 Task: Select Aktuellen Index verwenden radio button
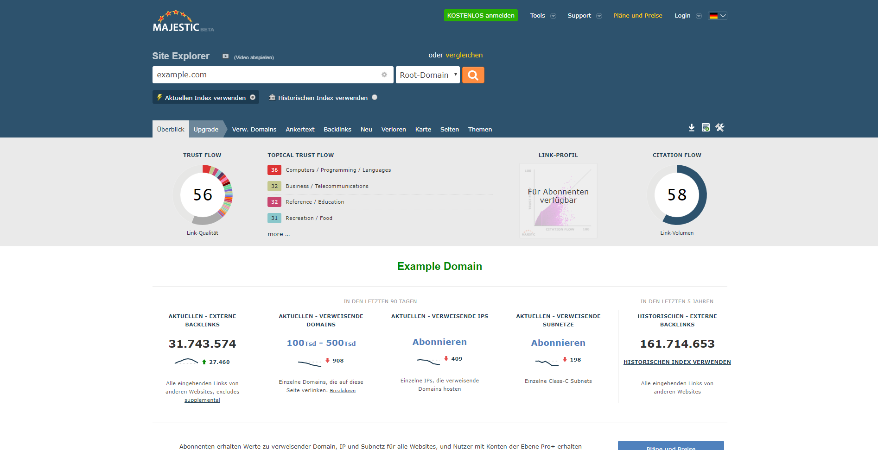tap(253, 97)
